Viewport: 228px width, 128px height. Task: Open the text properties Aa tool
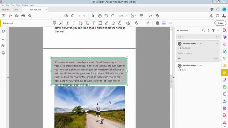click(x=170, y=23)
